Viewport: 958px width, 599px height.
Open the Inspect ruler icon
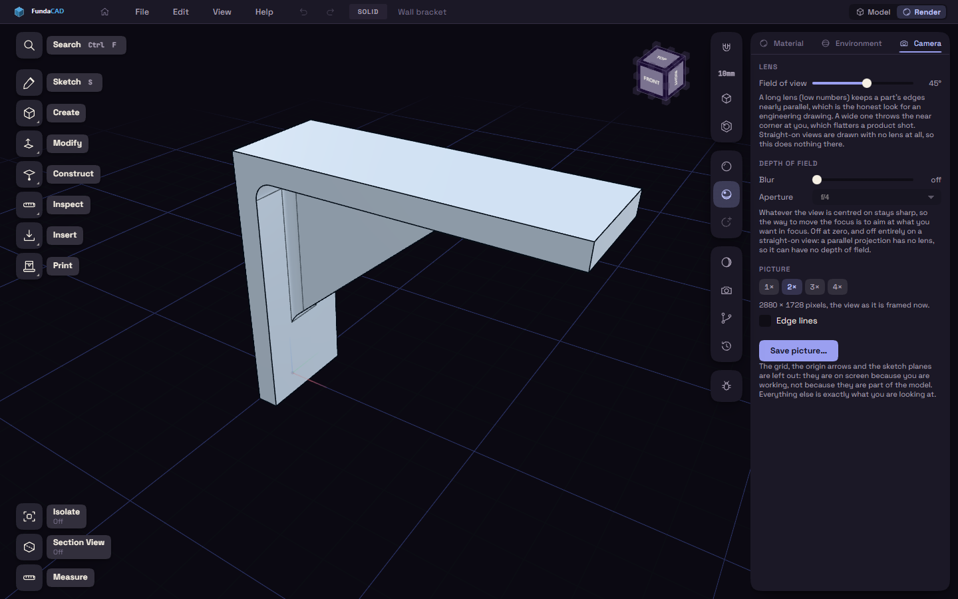(x=29, y=205)
